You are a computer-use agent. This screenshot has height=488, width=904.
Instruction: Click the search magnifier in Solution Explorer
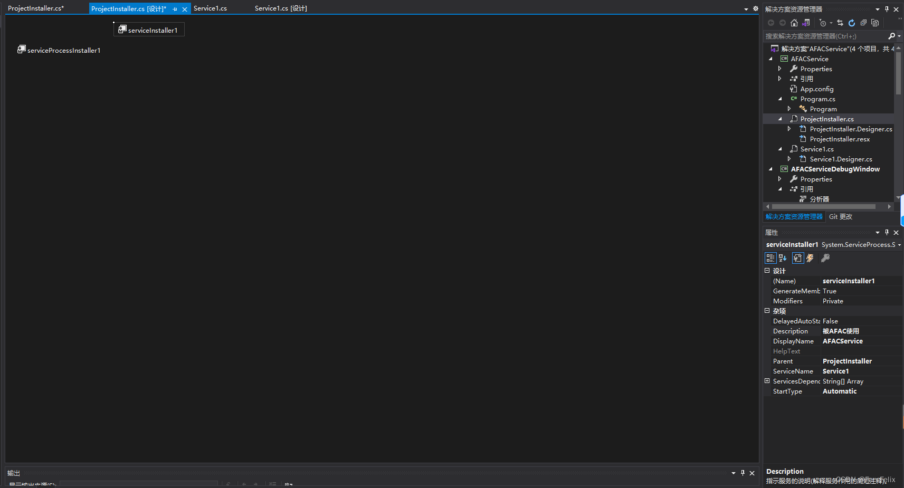[x=891, y=36]
